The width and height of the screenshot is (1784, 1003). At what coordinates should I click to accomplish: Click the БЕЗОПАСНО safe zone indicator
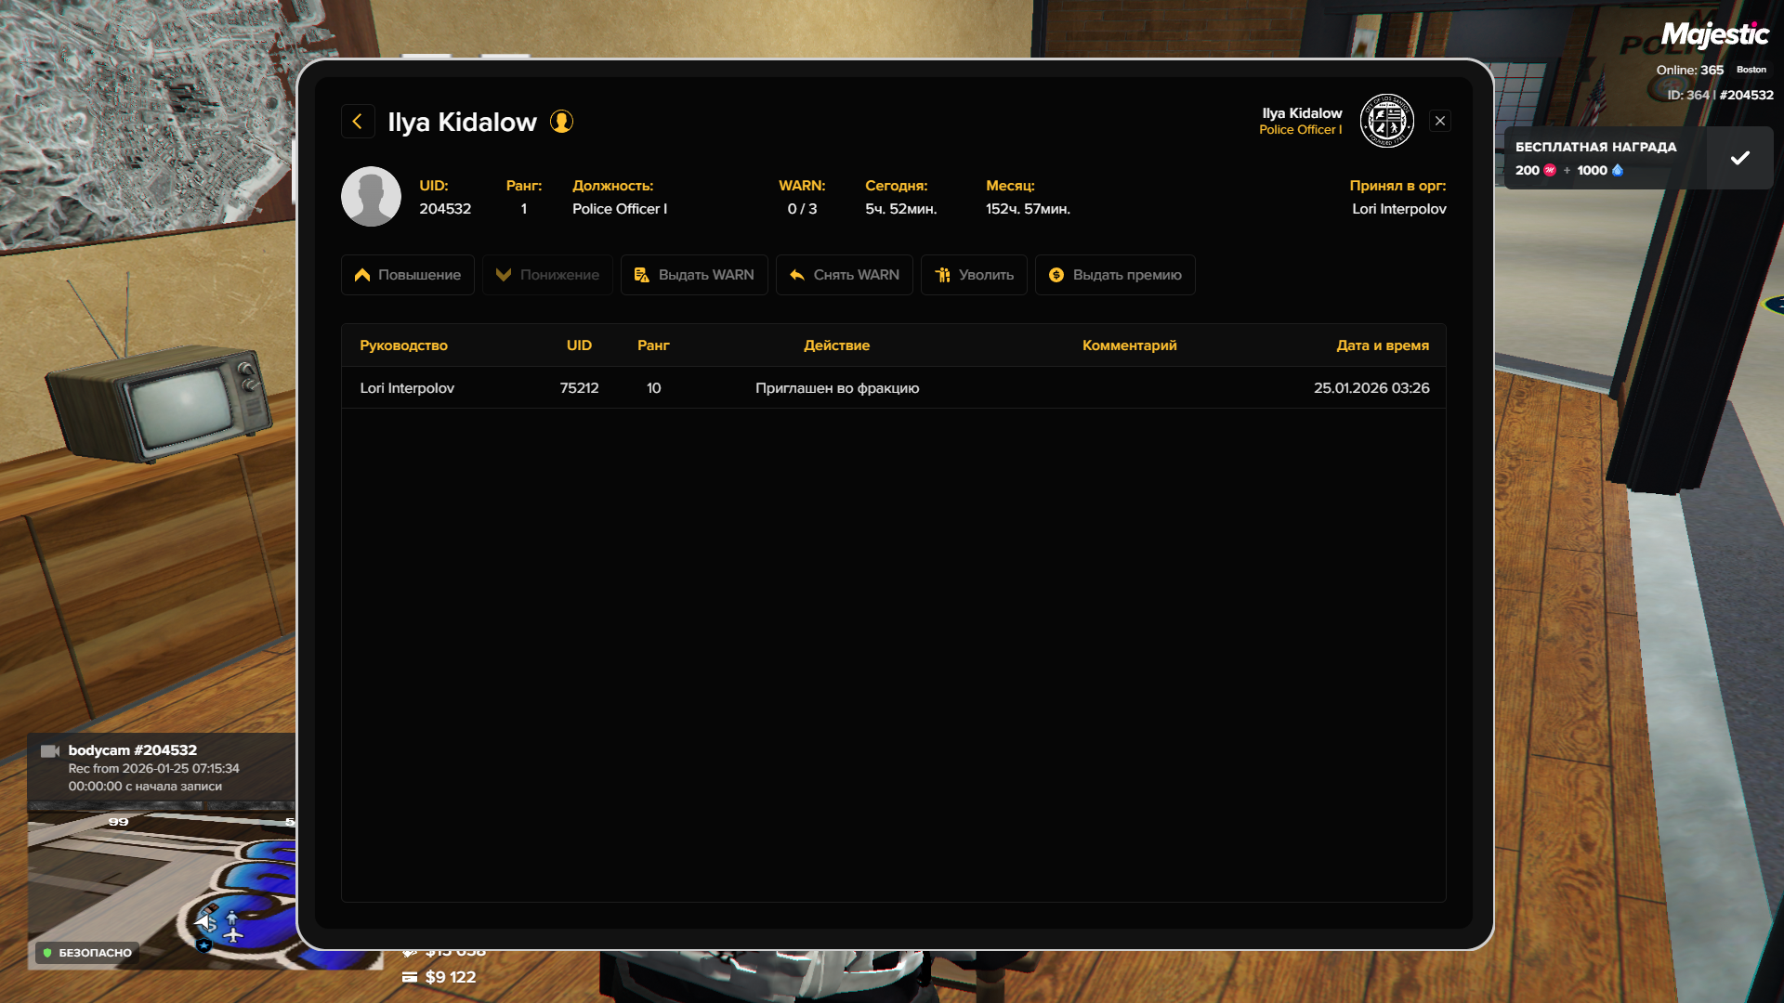[86, 953]
